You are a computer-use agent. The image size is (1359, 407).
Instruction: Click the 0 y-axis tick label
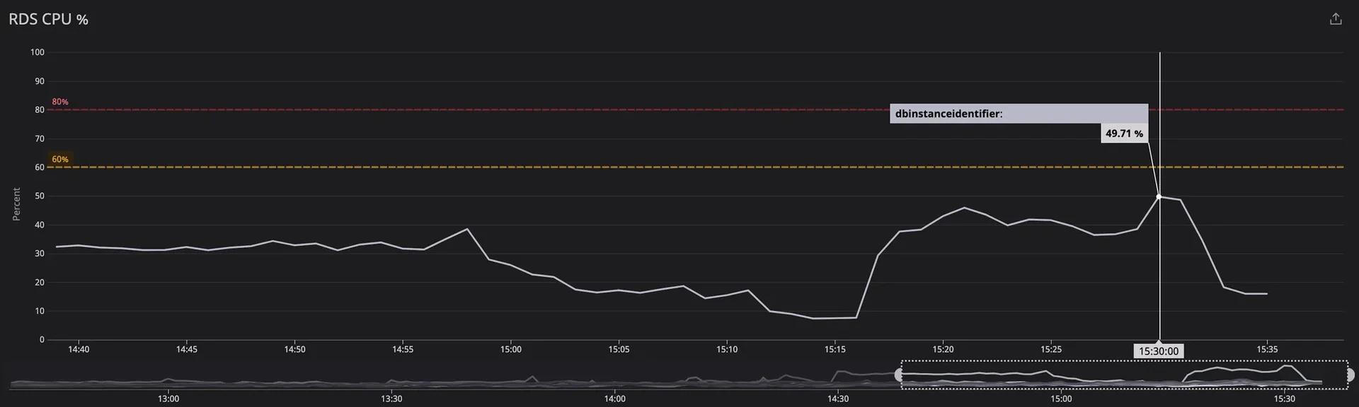(42, 340)
